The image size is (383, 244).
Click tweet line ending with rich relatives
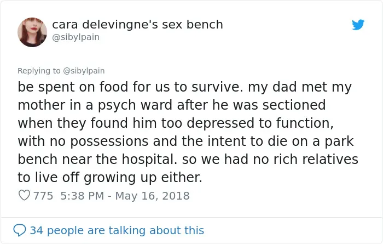[188, 160]
